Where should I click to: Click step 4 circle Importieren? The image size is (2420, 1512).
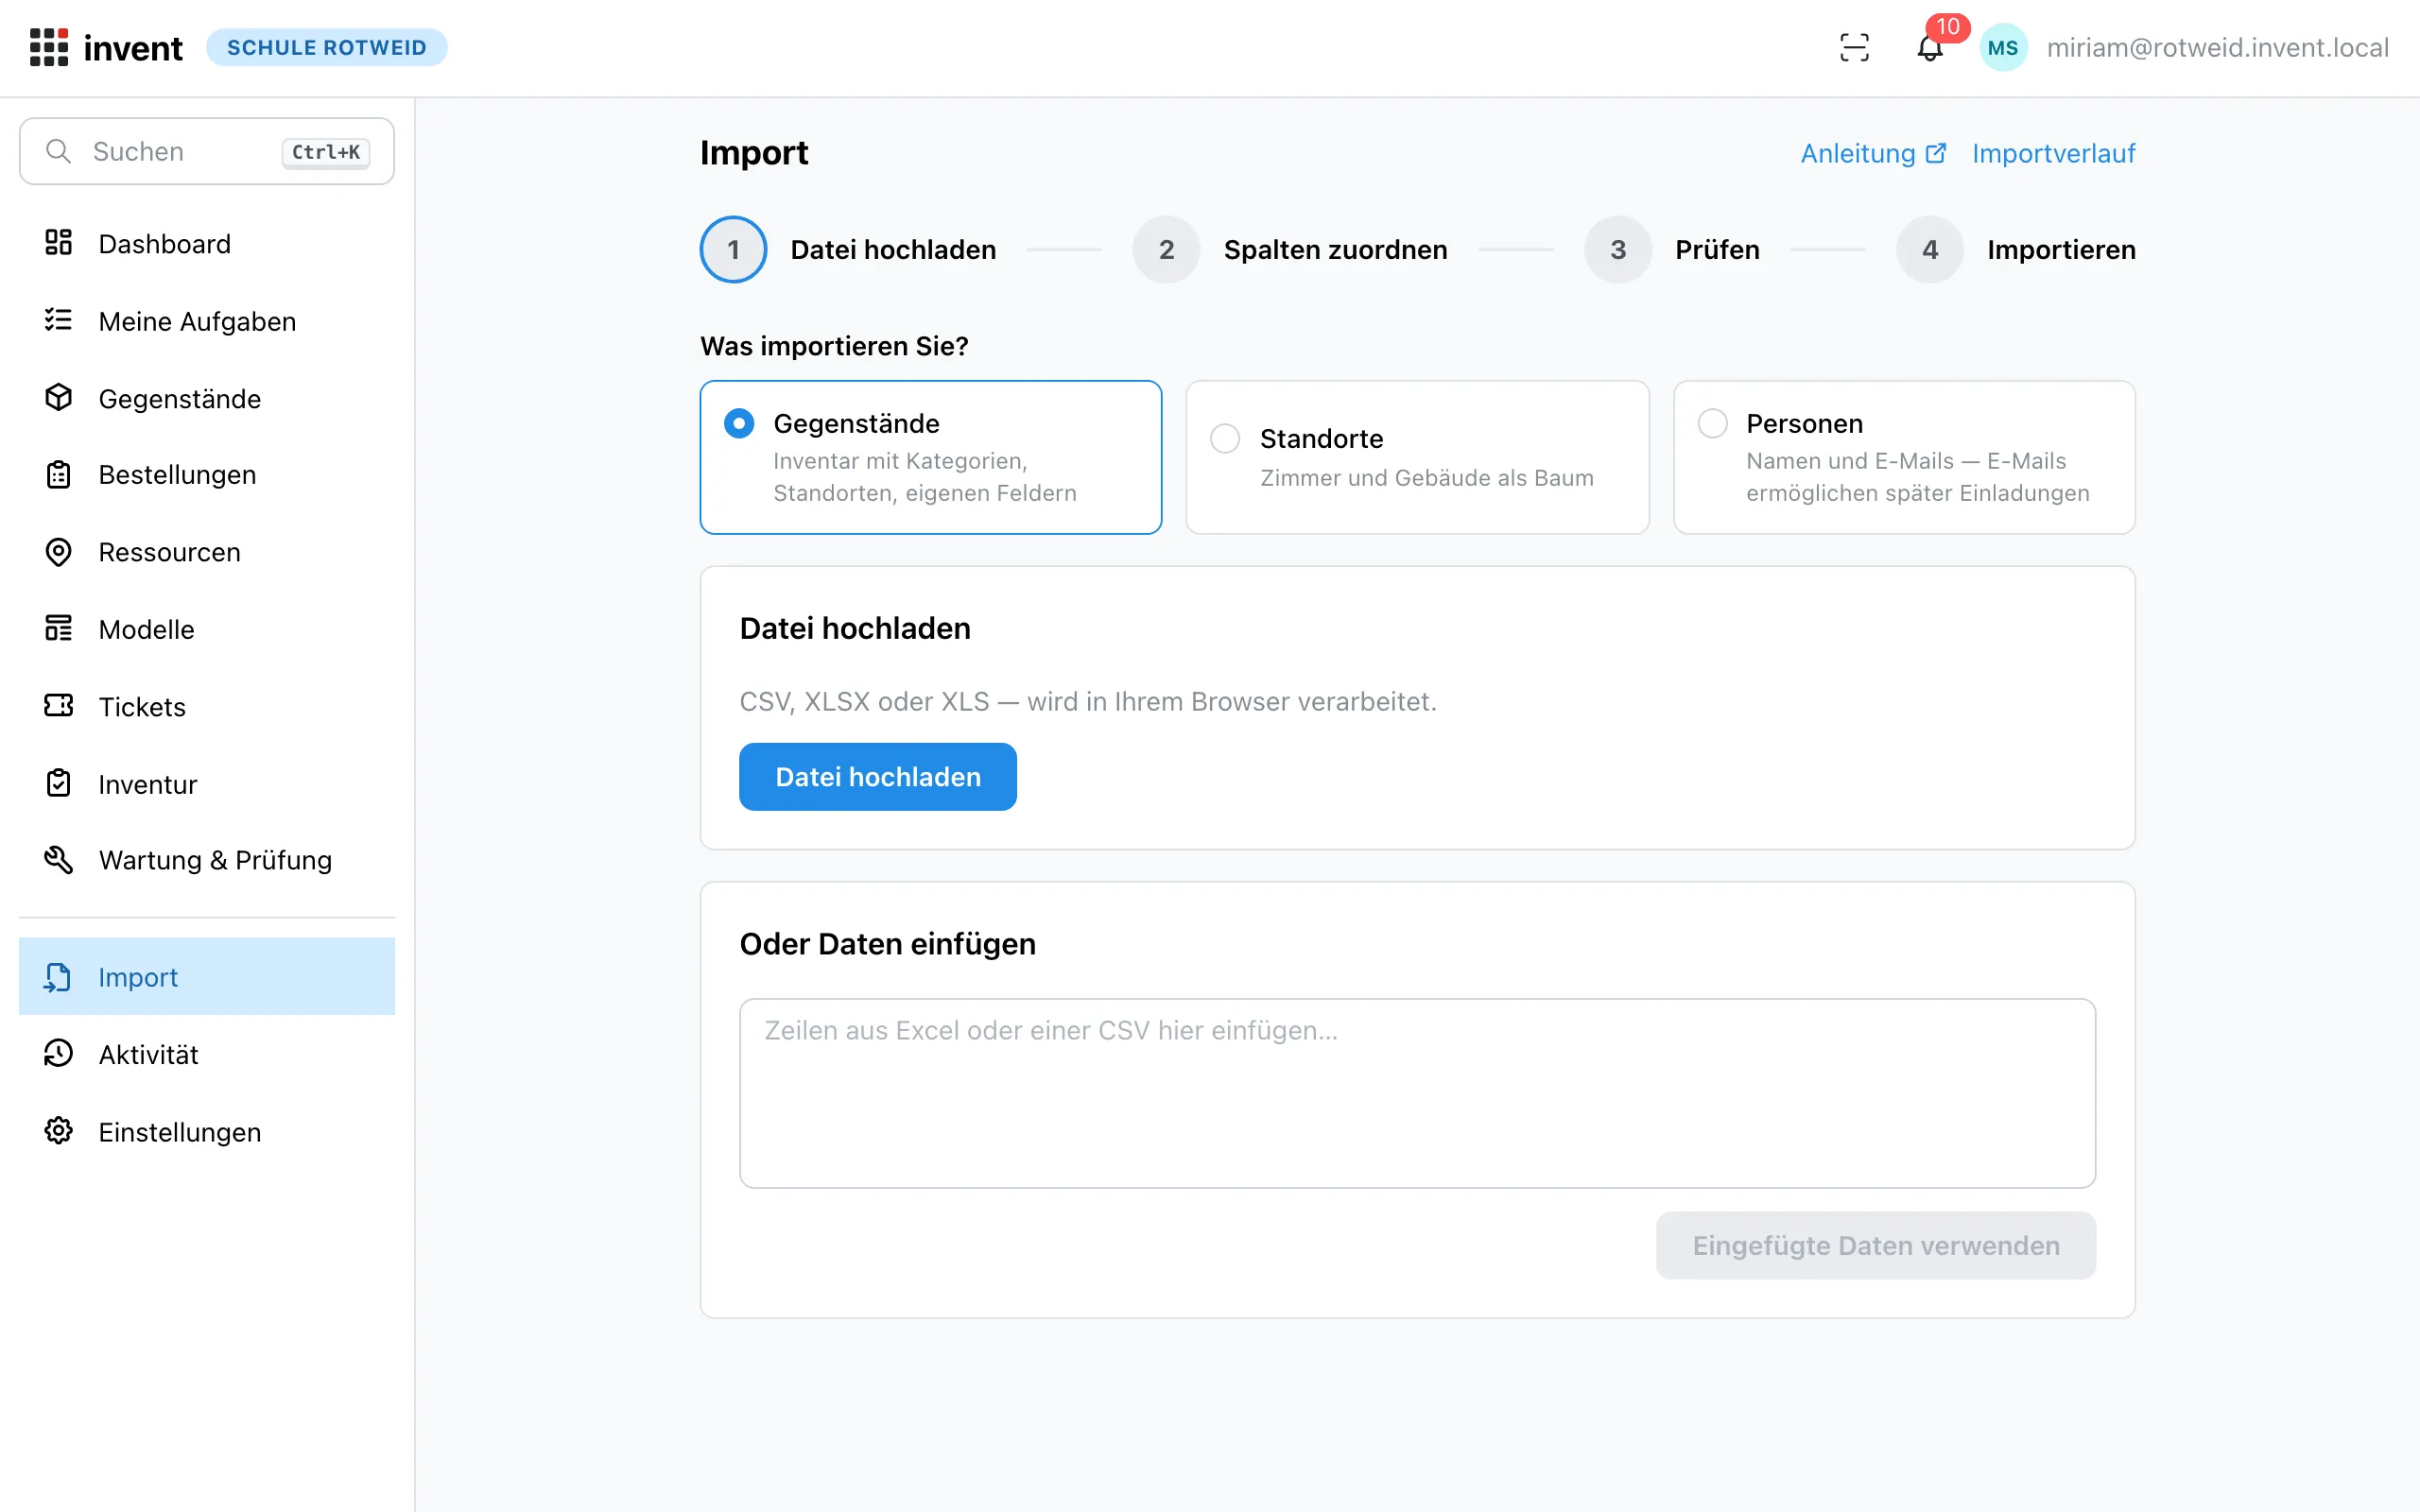click(x=1930, y=249)
